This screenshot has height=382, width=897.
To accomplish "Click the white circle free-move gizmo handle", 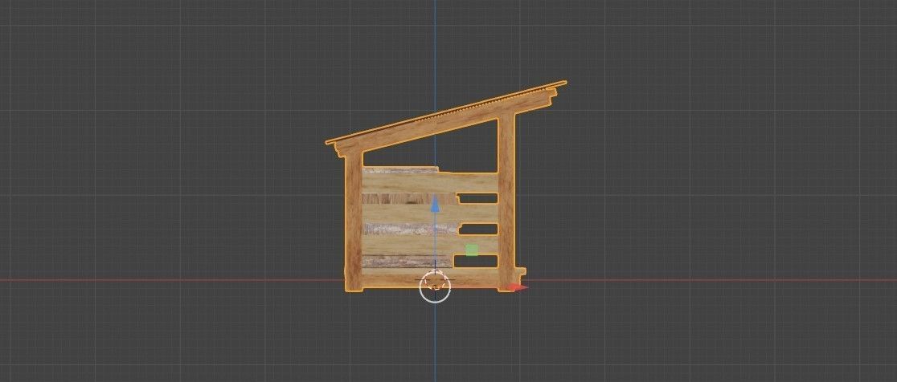I will pos(435,287).
